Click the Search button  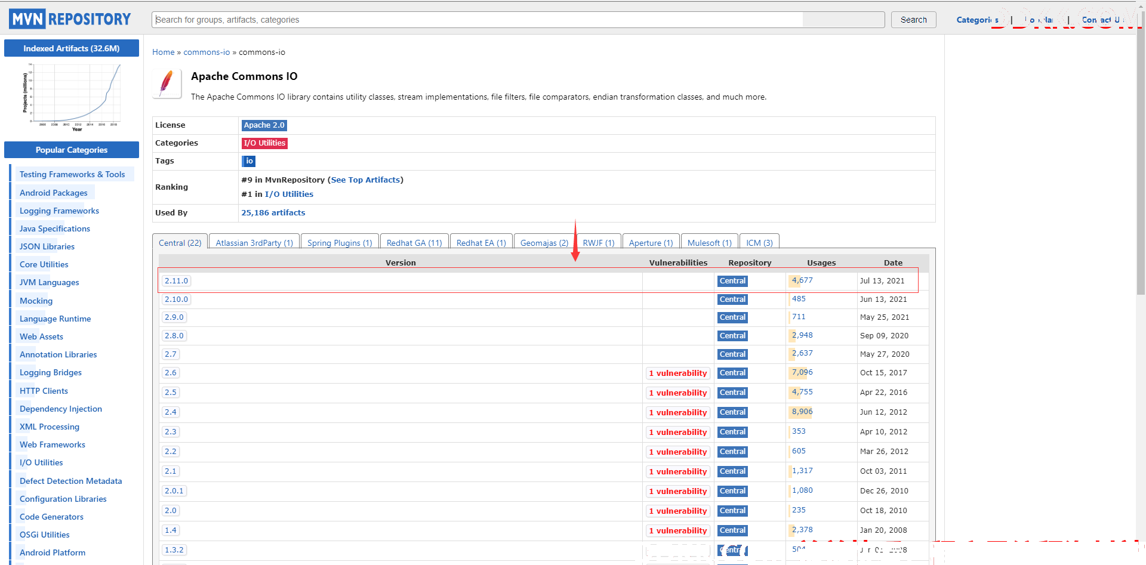tap(913, 20)
